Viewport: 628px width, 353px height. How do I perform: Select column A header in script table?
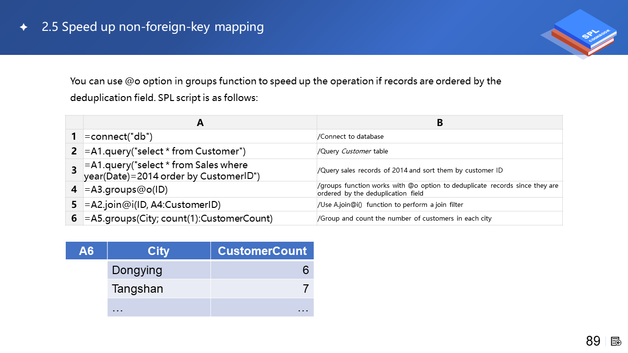coord(200,123)
